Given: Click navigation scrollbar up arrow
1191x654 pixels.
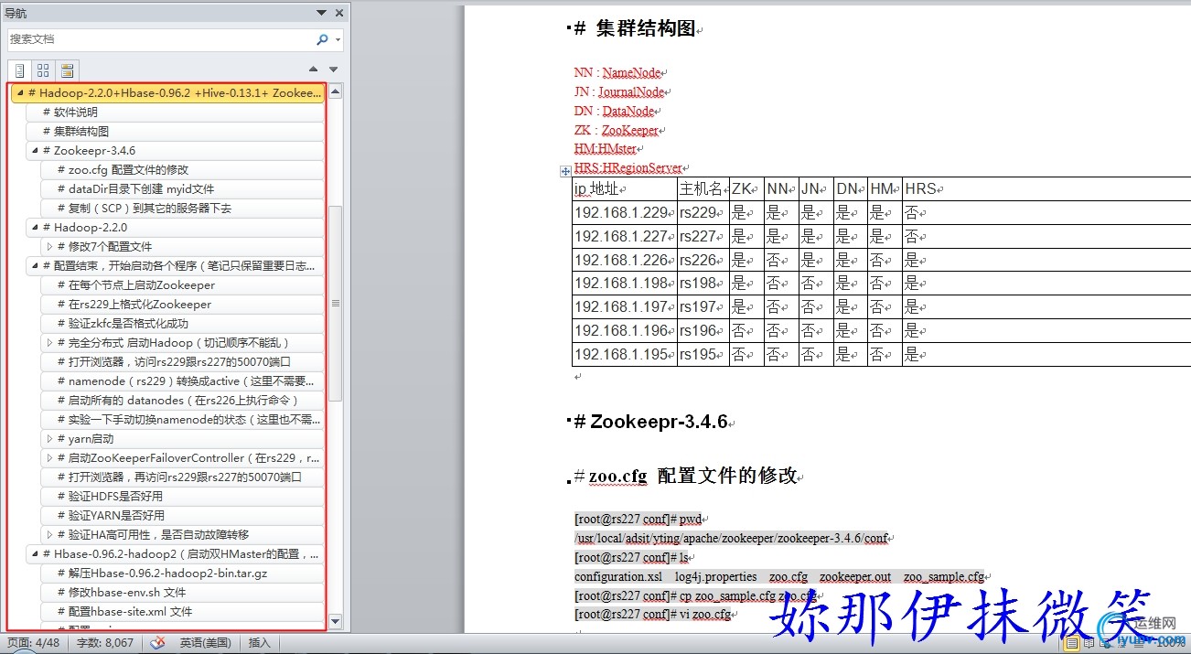Looking at the screenshot, I should (x=335, y=91).
